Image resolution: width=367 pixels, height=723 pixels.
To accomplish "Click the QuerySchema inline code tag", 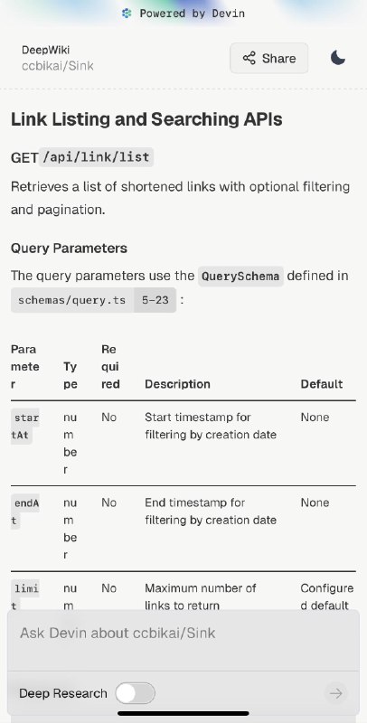I will (x=240, y=277).
